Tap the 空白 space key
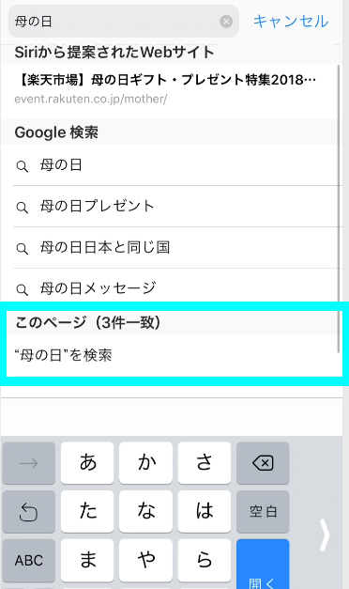The image size is (349, 589). [x=263, y=512]
